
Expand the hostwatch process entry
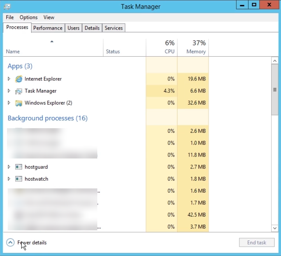[9, 179]
